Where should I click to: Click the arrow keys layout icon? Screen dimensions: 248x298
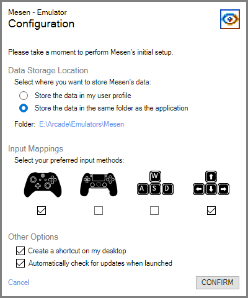point(211,183)
